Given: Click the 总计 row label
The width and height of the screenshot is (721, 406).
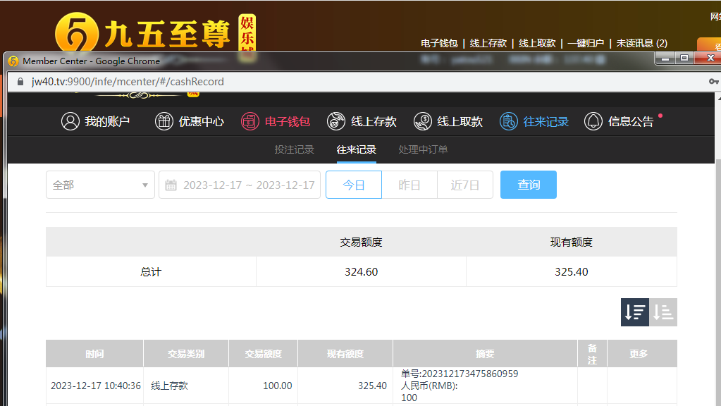Looking at the screenshot, I should [x=151, y=272].
